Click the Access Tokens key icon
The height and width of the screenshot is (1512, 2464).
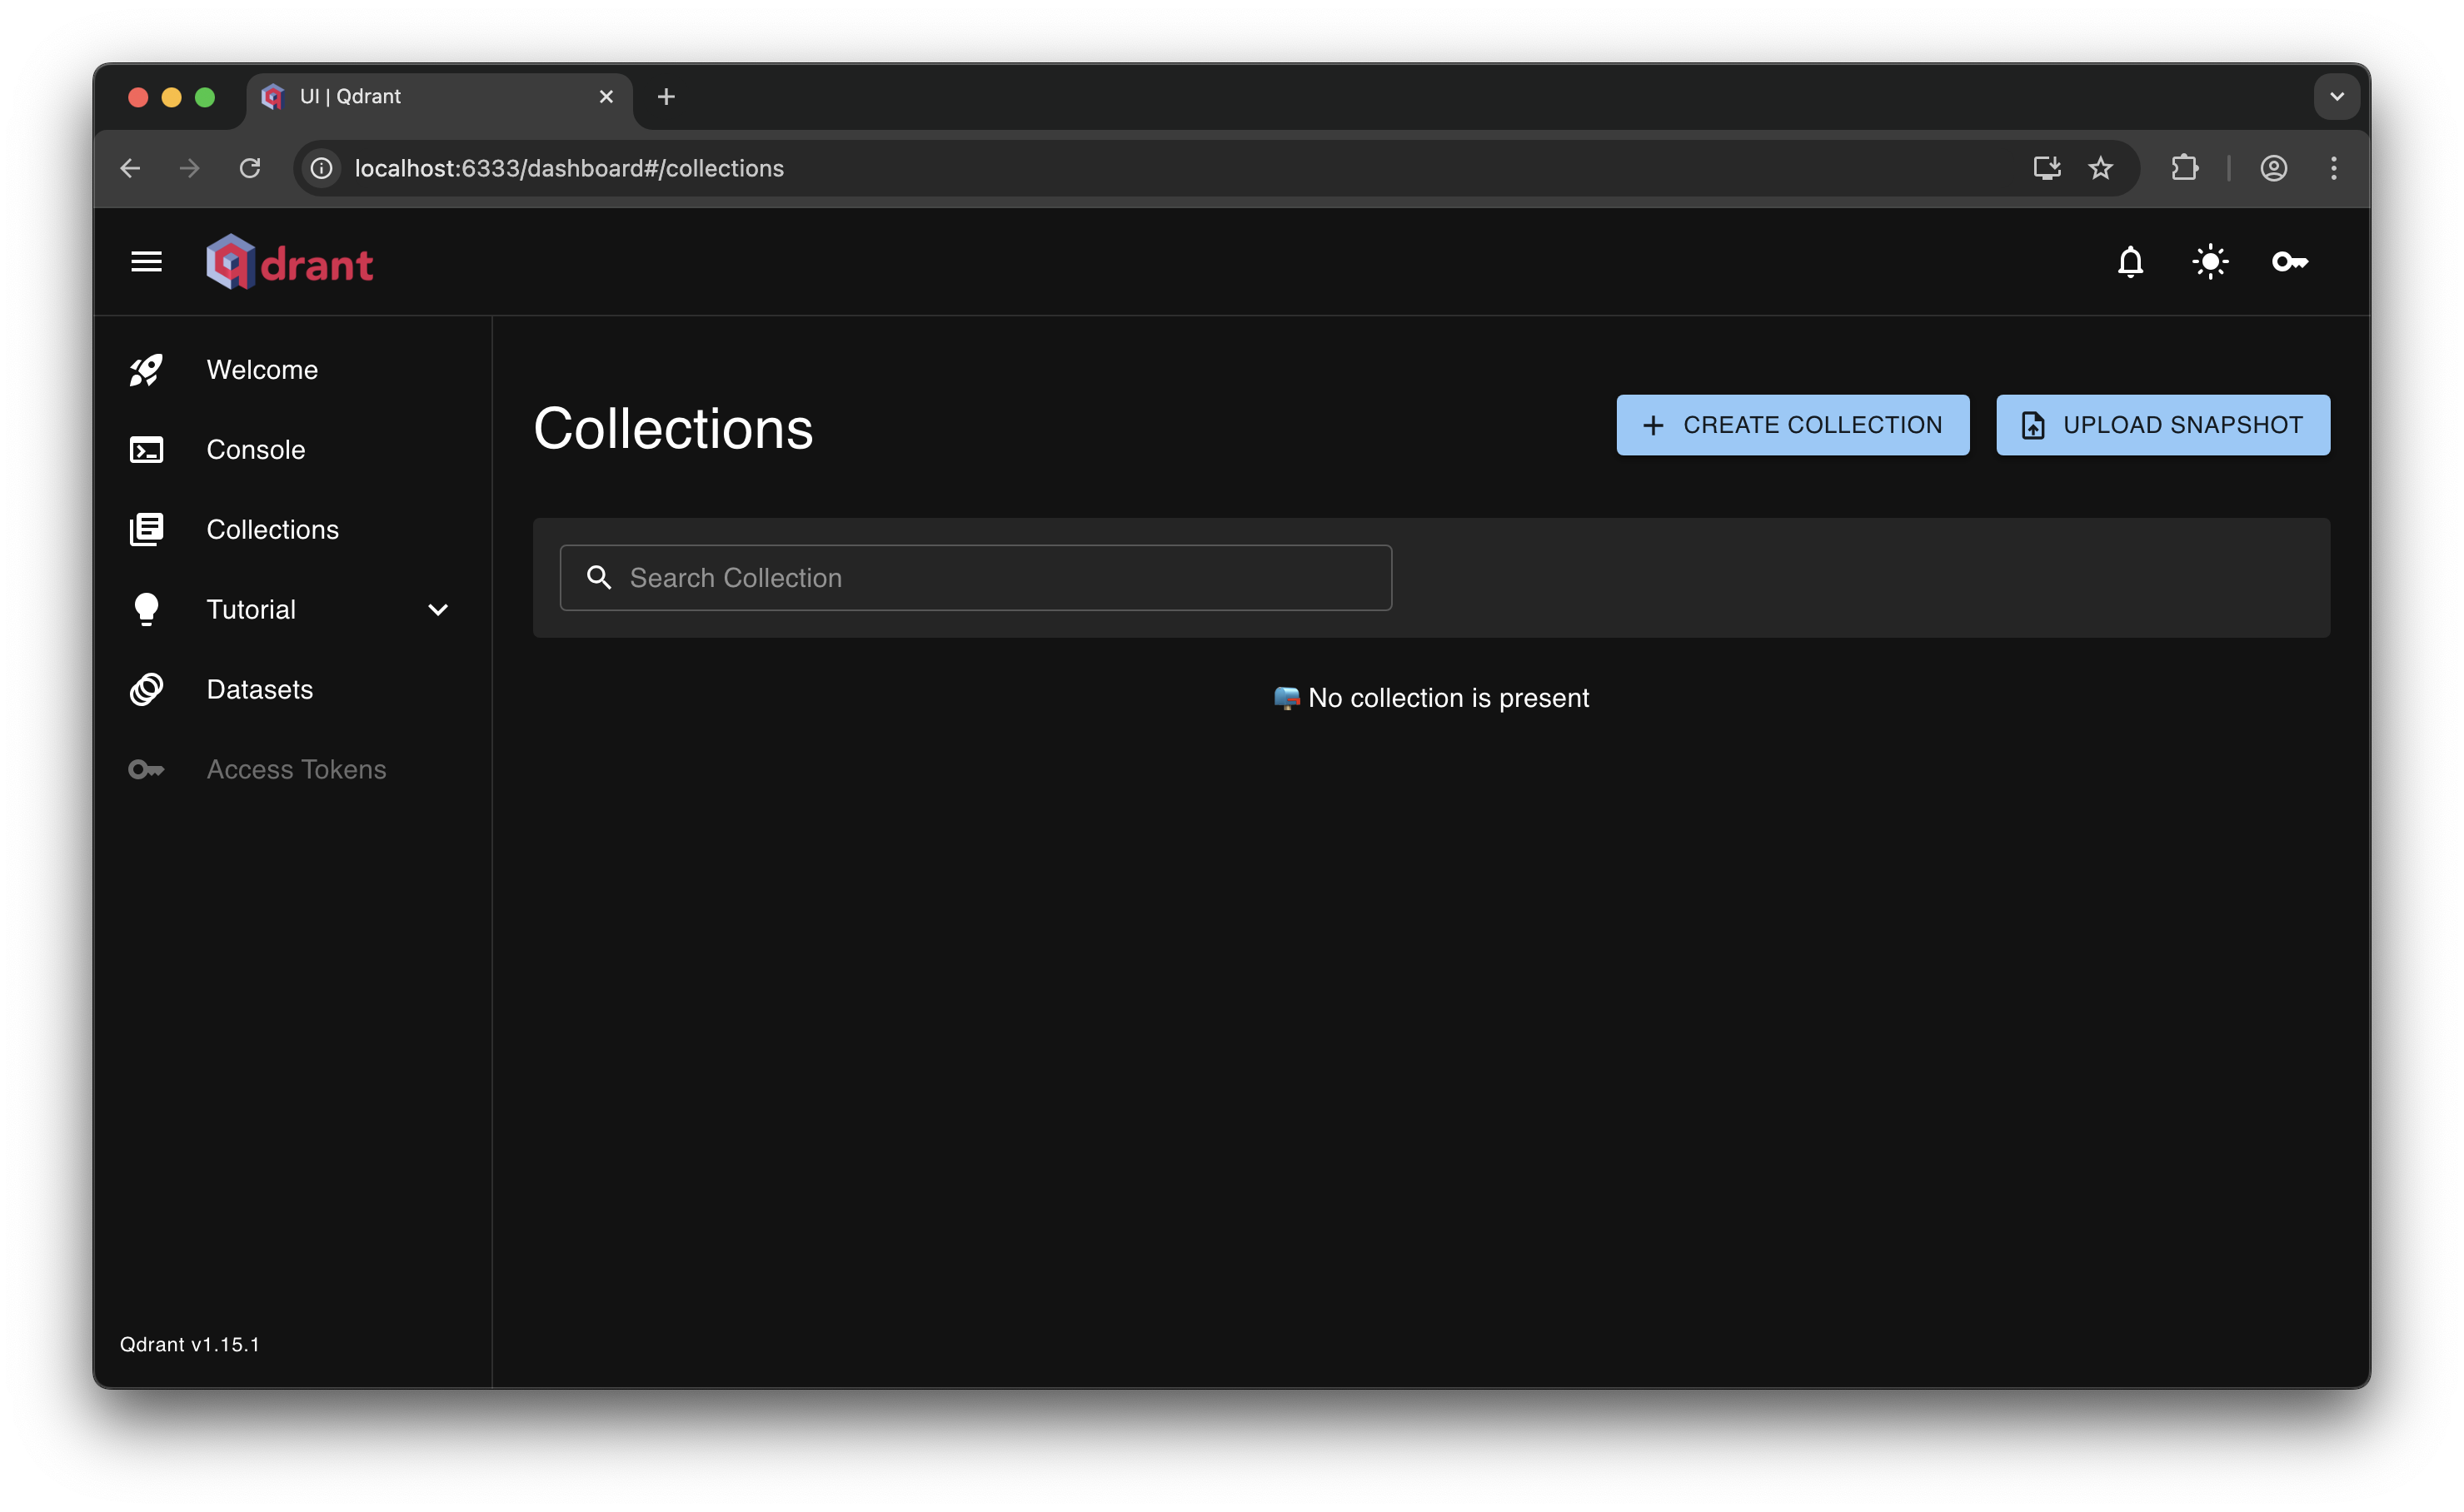146,770
